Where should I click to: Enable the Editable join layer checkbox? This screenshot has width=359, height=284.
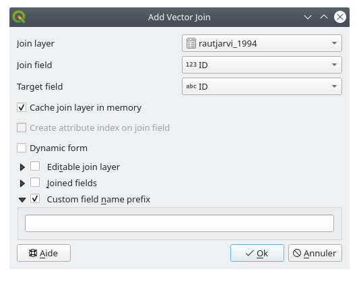[x=35, y=166]
